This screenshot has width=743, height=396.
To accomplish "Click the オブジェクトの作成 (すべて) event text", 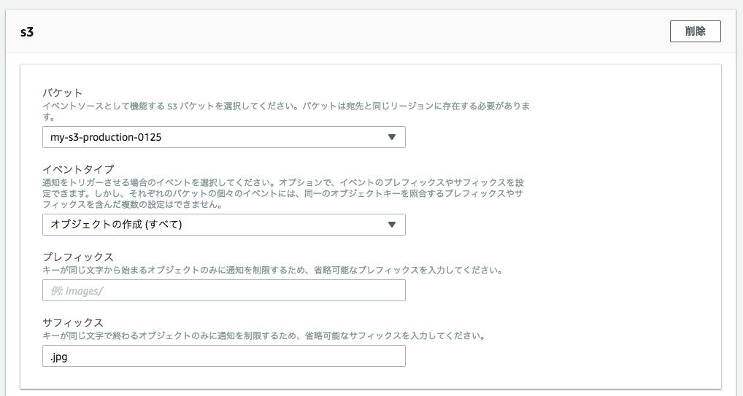I will (x=116, y=225).
